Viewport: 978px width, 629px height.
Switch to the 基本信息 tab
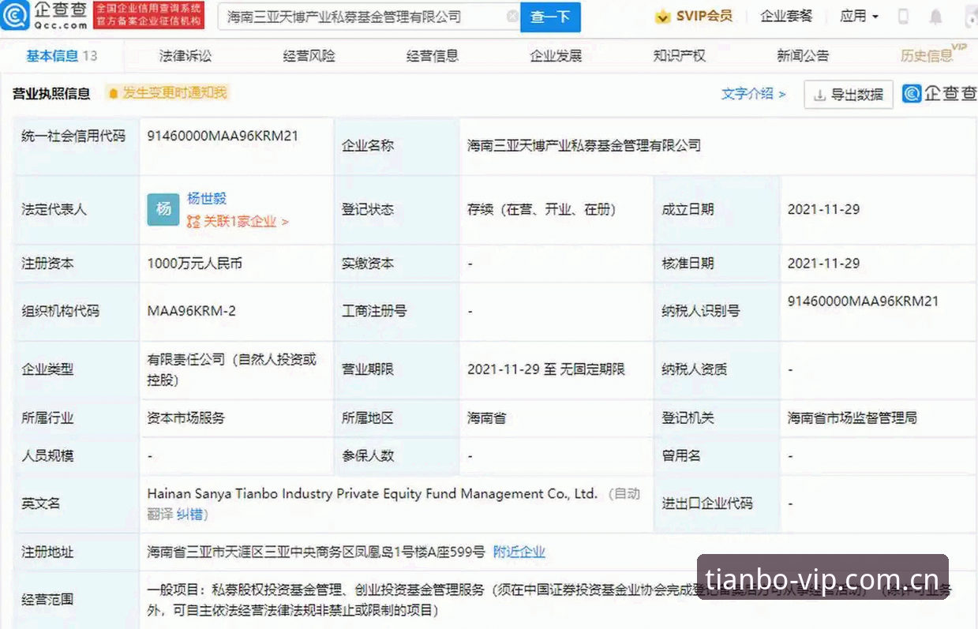coord(61,55)
